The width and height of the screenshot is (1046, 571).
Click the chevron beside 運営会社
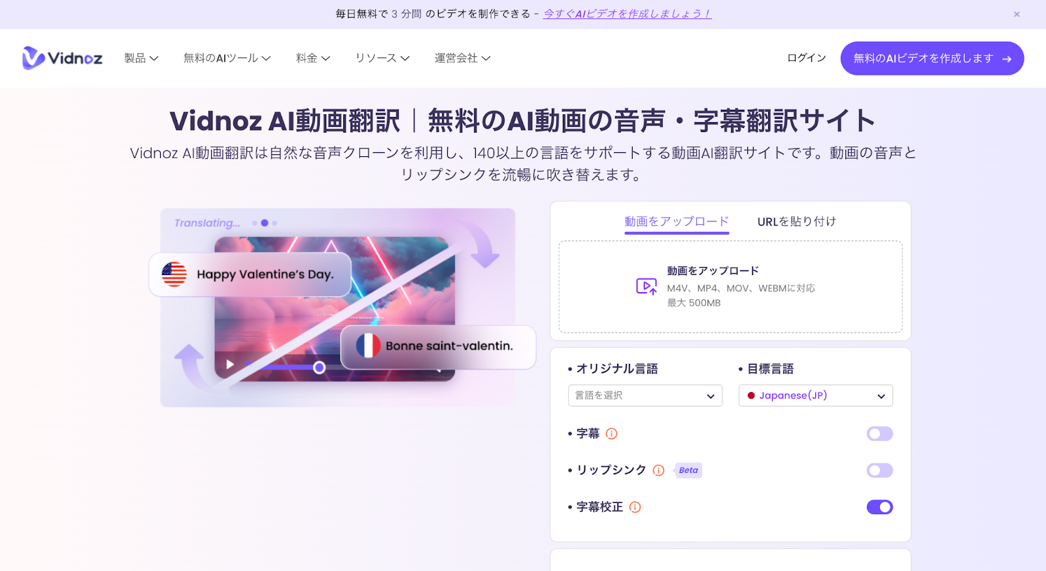coord(486,59)
